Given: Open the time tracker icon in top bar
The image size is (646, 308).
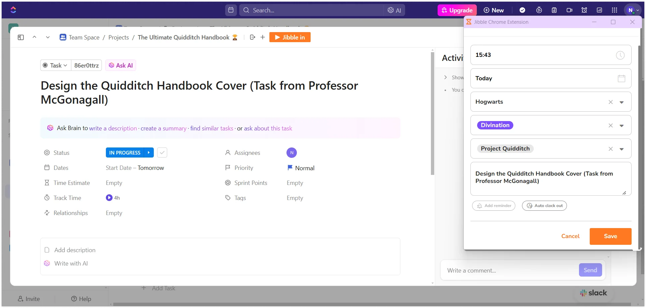Looking at the screenshot, I should point(539,10).
